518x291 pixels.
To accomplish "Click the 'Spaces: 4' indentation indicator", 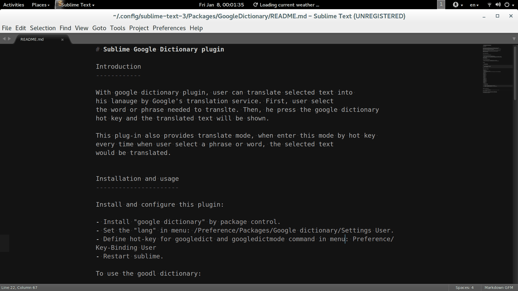I will tap(464, 287).
